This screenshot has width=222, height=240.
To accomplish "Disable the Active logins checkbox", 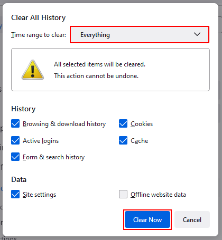I will coord(15,140).
